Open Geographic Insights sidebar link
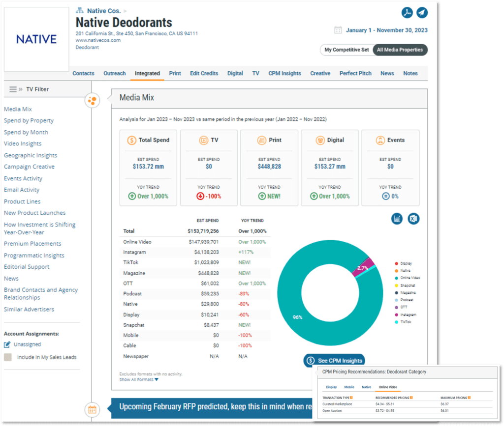 30,155
